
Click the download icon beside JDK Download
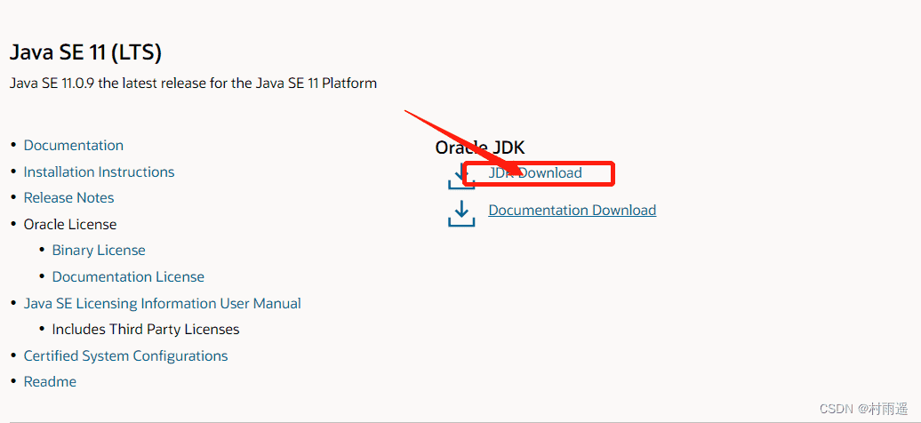click(461, 175)
